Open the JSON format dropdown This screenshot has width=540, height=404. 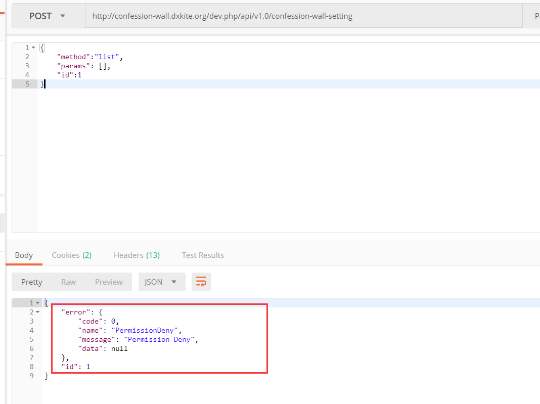point(161,282)
